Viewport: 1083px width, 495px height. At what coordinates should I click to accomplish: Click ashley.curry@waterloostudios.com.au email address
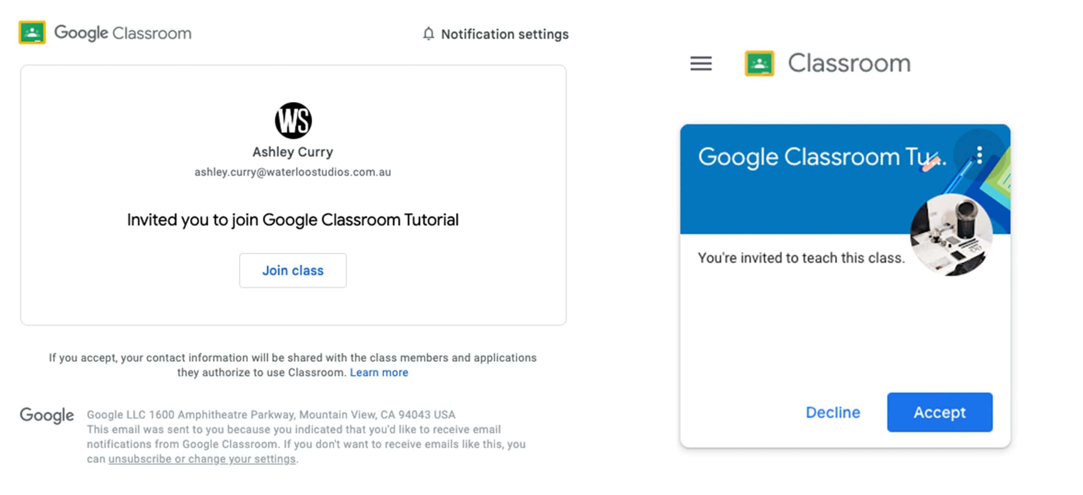(x=293, y=172)
